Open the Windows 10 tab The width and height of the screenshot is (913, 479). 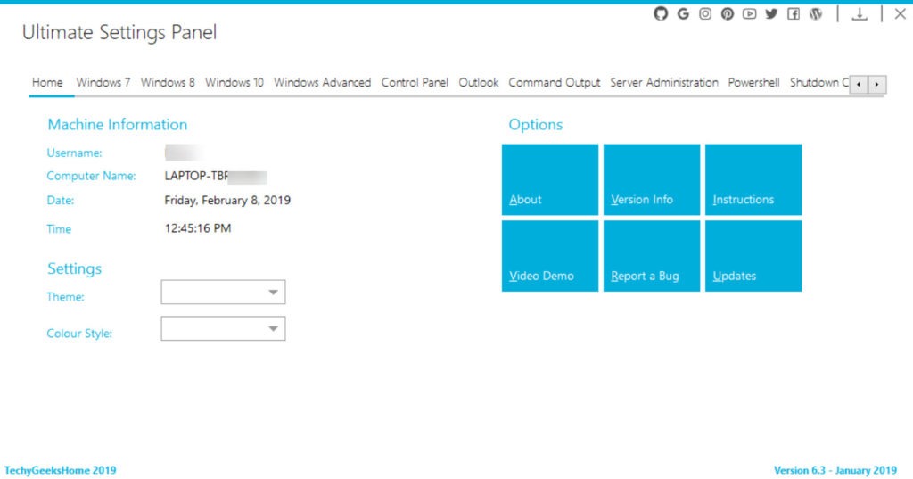tap(234, 83)
